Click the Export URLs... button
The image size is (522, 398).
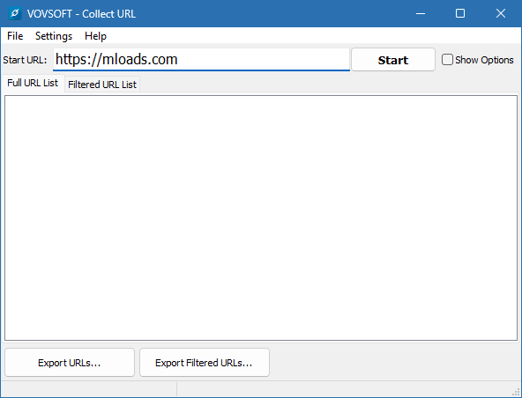pyautogui.click(x=70, y=363)
